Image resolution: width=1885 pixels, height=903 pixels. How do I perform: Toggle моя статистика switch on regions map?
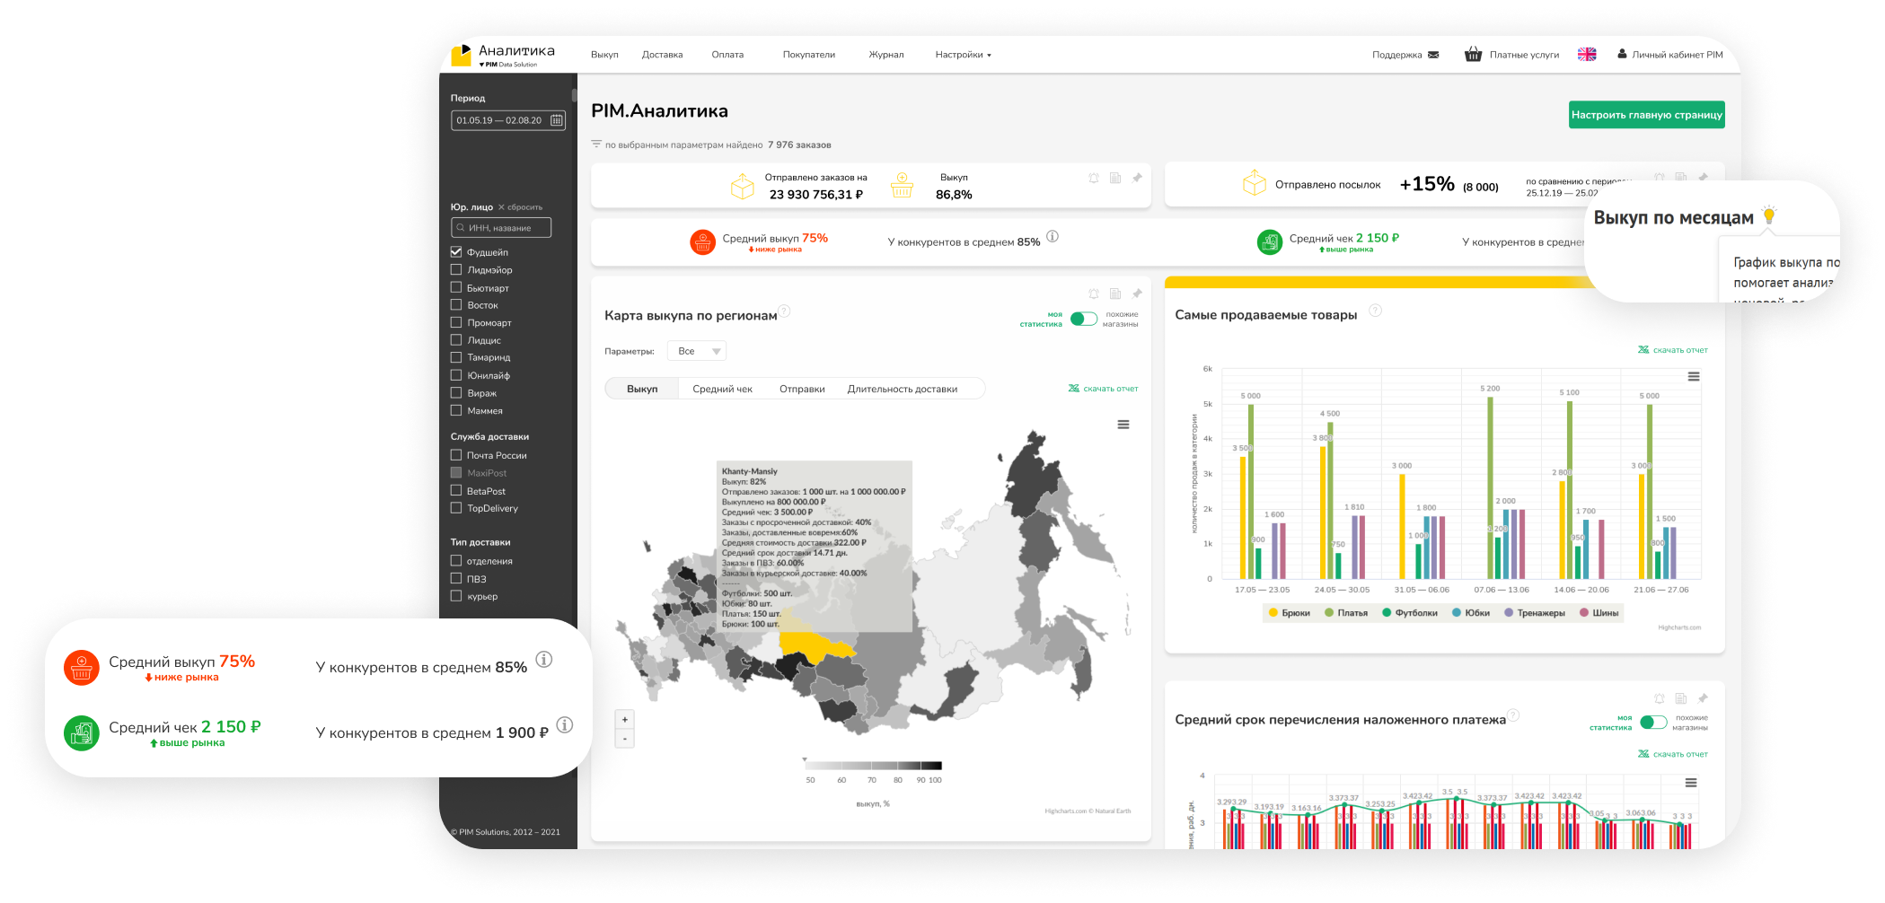[x=1083, y=319]
